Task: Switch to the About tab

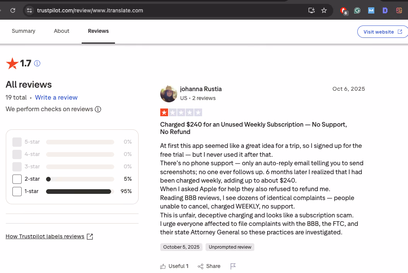Action: tap(62, 31)
